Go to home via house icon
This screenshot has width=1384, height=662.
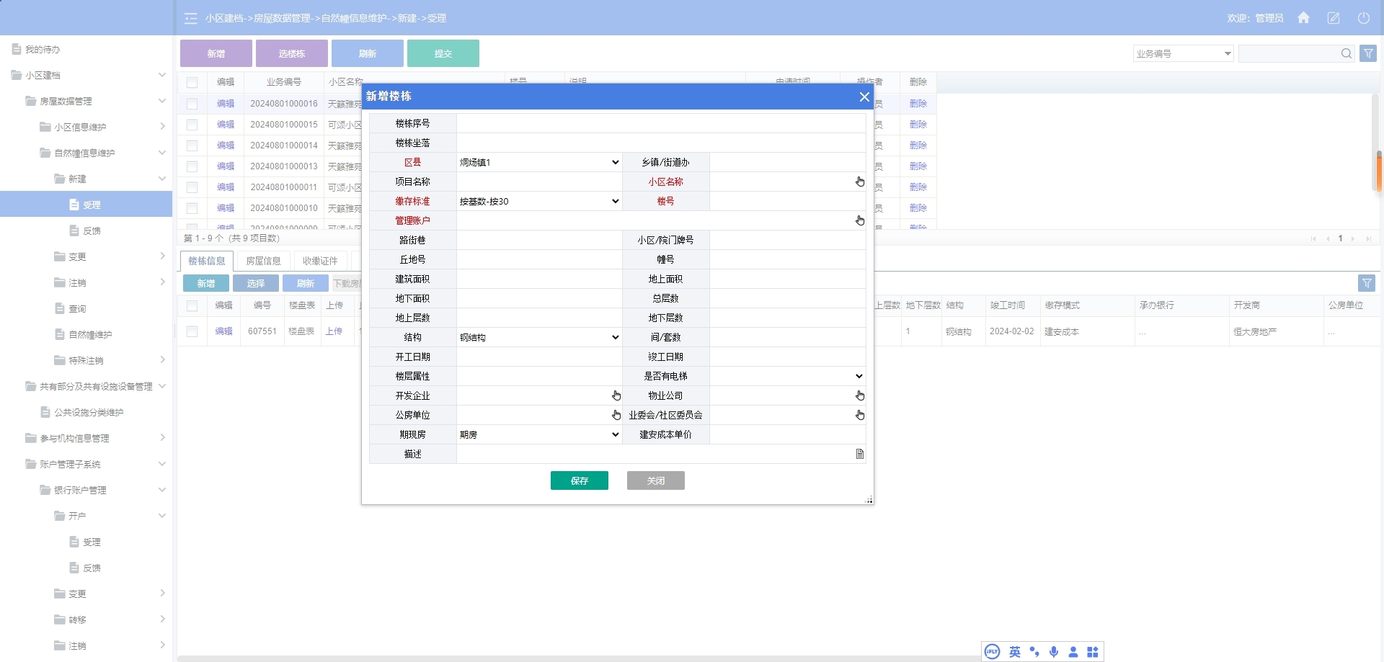click(1303, 18)
